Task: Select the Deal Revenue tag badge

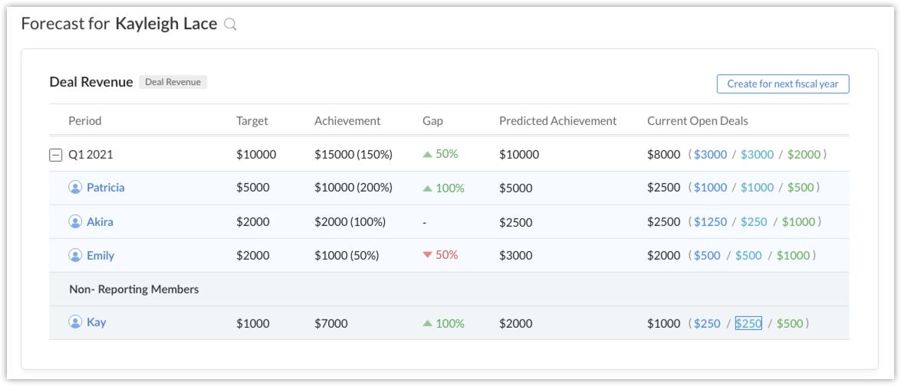Action: pos(173,82)
